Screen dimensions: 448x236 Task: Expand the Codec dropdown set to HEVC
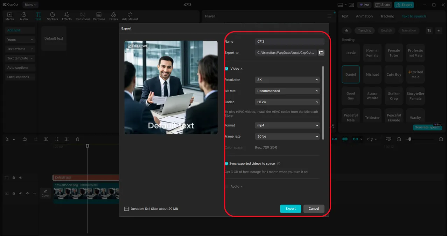pyautogui.click(x=287, y=102)
